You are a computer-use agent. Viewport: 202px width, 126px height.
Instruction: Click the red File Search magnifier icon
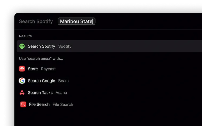pyautogui.click(x=23, y=105)
